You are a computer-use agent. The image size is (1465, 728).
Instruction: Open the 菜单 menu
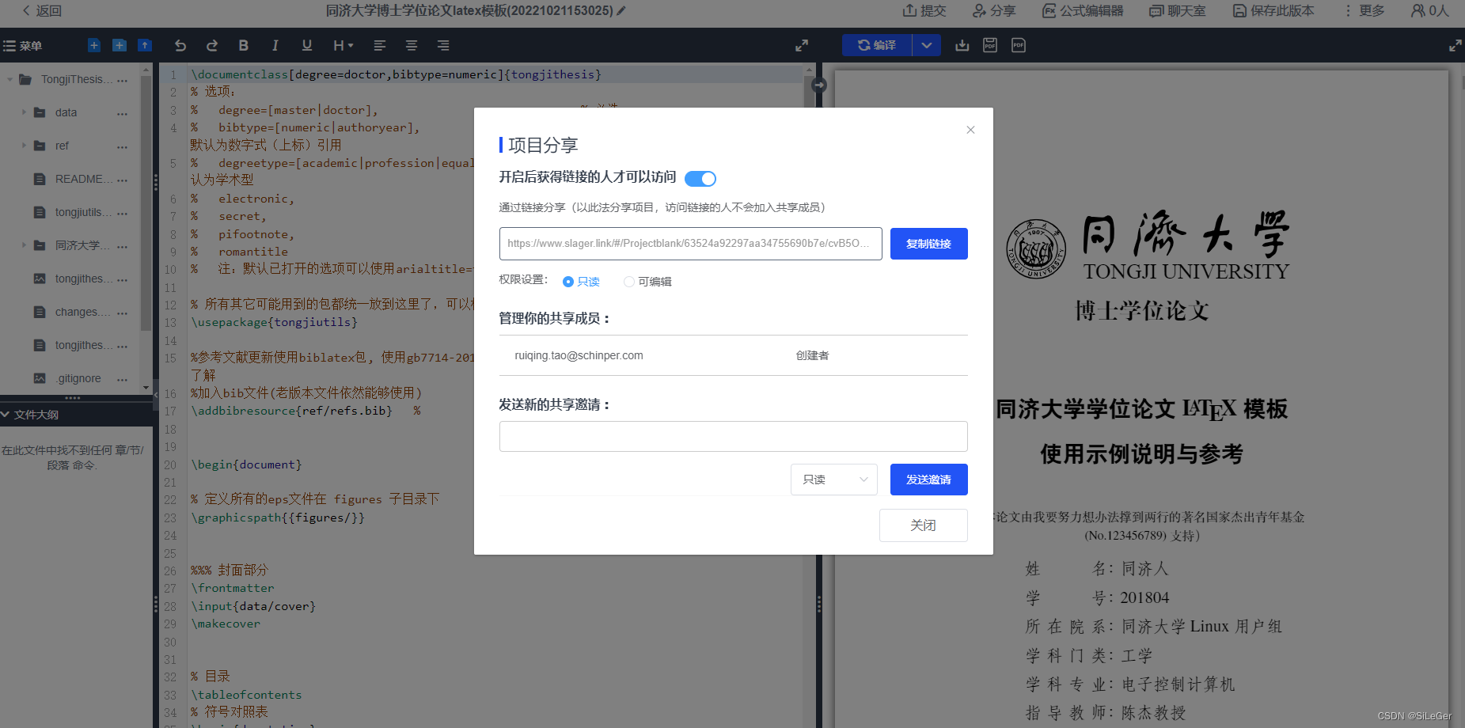click(x=22, y=46)
